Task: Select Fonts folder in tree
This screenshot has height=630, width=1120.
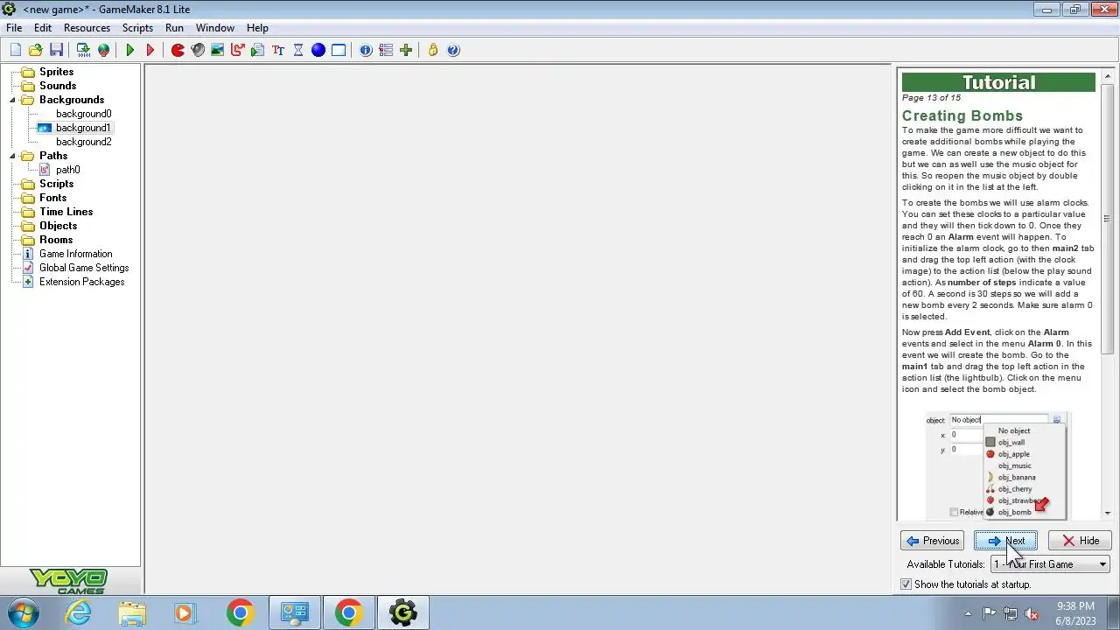Action: coord(52,198)
